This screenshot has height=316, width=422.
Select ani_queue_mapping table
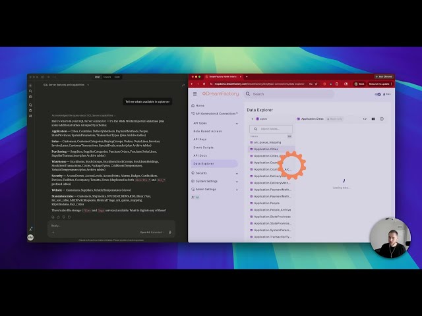[271, 142]
